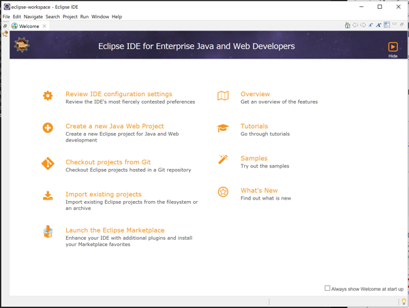Click Create a new Java Web Project link
The width and height of the screenshot is (409, 308).
(x=115, y=126)
